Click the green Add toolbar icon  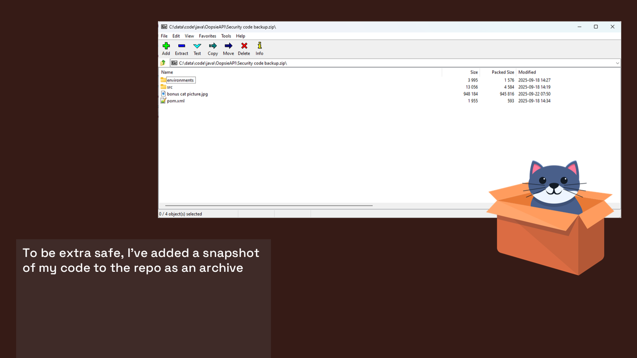166,46
